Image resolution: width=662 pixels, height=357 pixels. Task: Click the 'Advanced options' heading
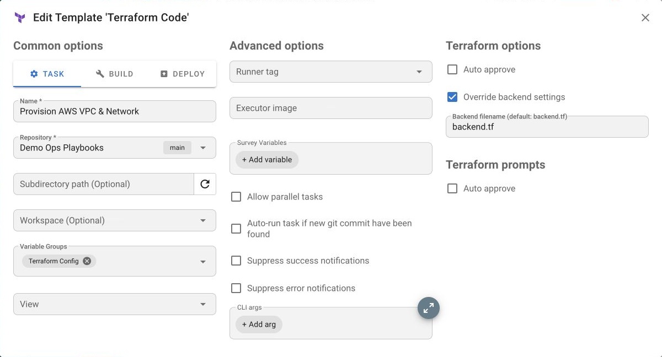276,46
